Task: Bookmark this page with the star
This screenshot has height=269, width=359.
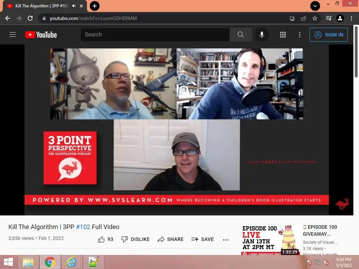Action: pyautogui.click(x=315, y=18)
